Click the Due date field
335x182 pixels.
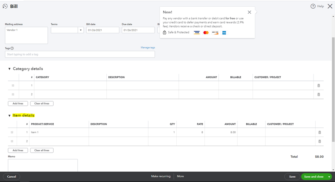[x=138, y=30]
